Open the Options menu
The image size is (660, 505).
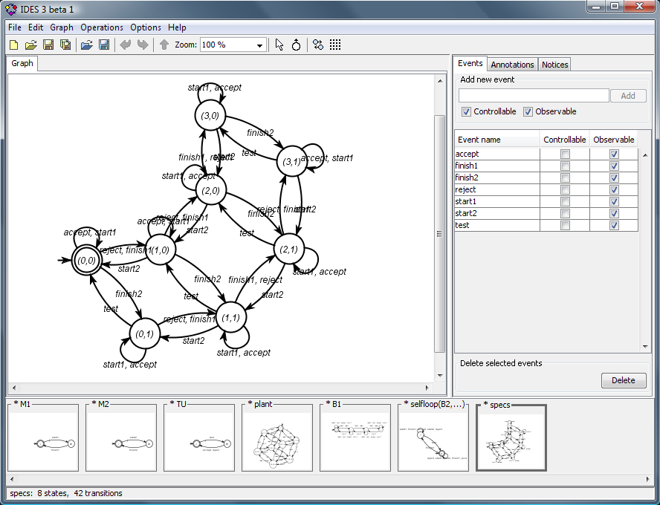pos(146,27)
